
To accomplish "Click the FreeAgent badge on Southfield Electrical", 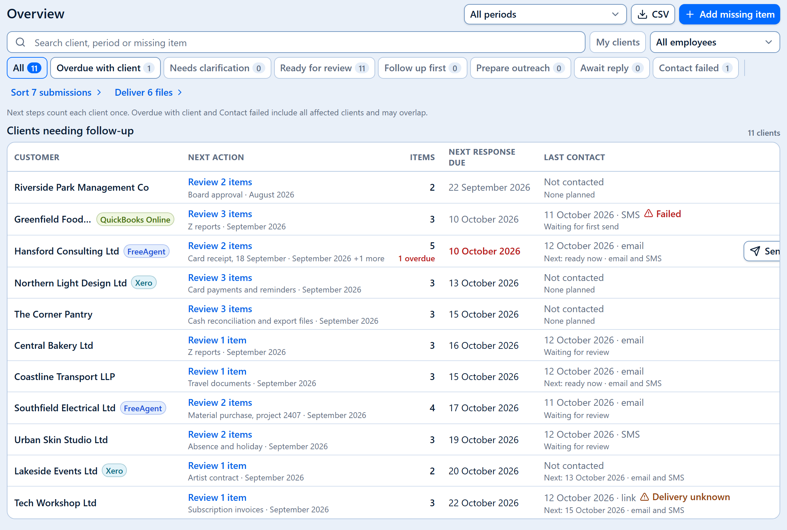I will 143,408.
